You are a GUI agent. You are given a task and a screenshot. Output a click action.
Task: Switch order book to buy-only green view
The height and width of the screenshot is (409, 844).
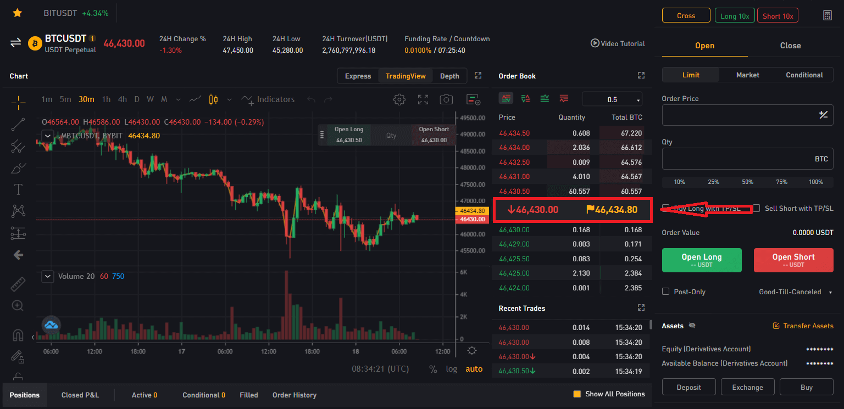click(544, 98)
